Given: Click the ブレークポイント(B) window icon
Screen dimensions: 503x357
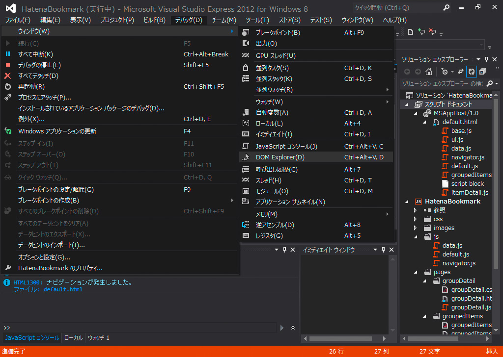Looking at the screenshot, I should click(x=246, y=32).
